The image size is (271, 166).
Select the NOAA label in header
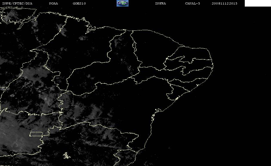[53, 3]
